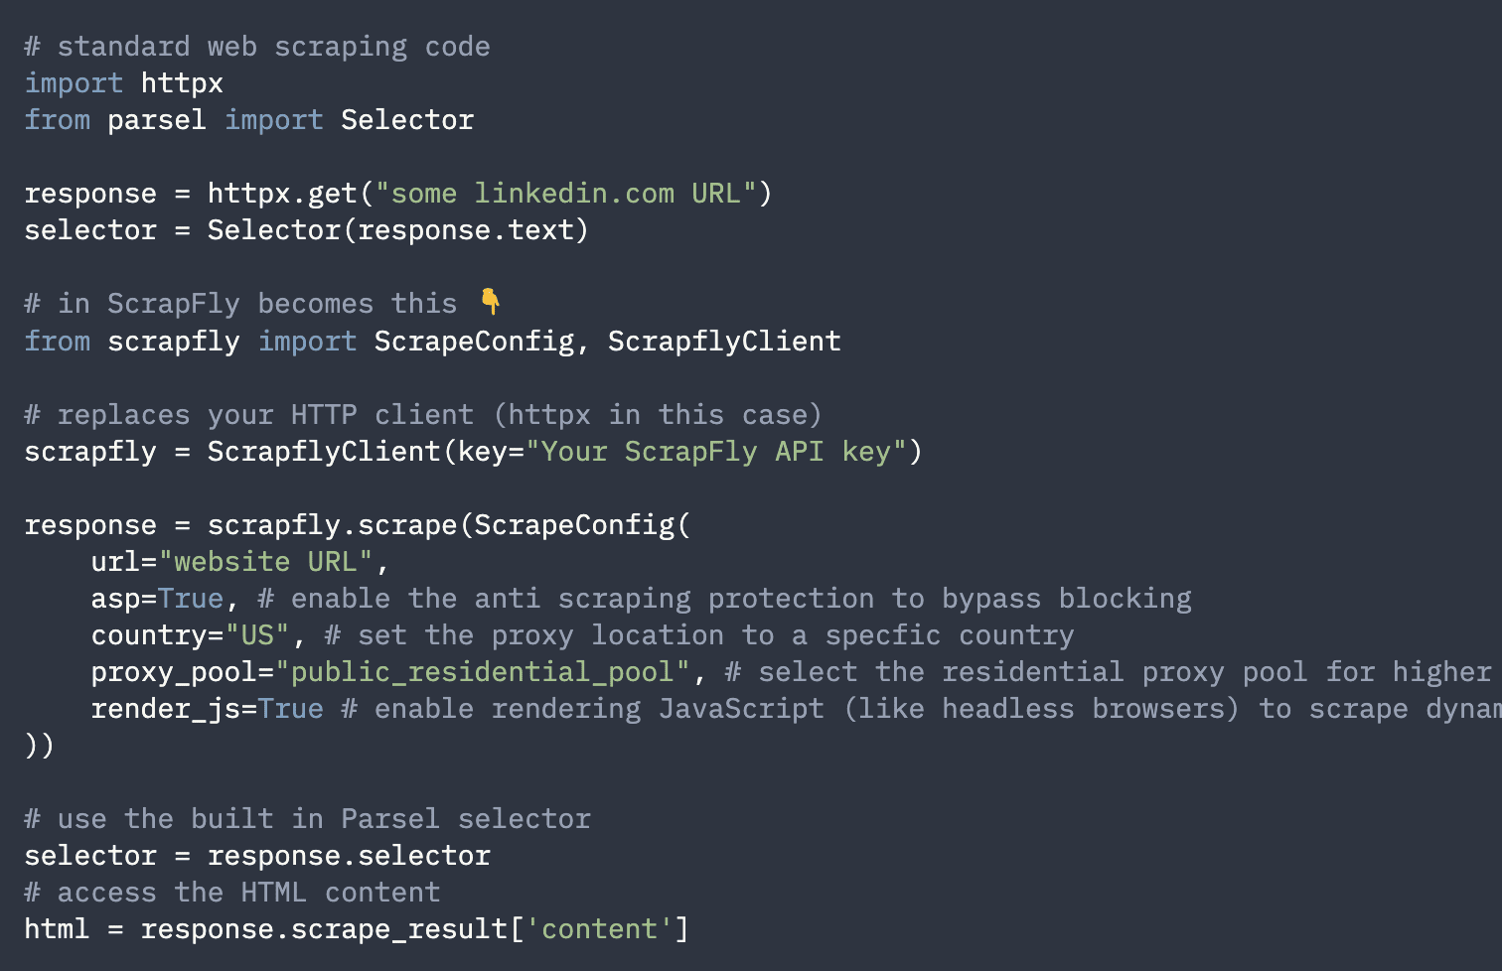Click 'scrapfly.scrape' method call
Screen dimensions: 1502x971
[332, 525]
